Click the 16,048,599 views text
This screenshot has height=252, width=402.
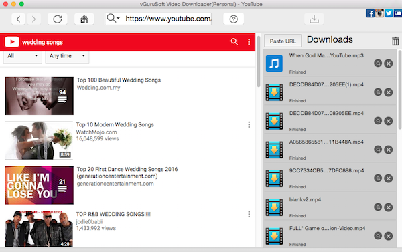(x=97, y=138)
